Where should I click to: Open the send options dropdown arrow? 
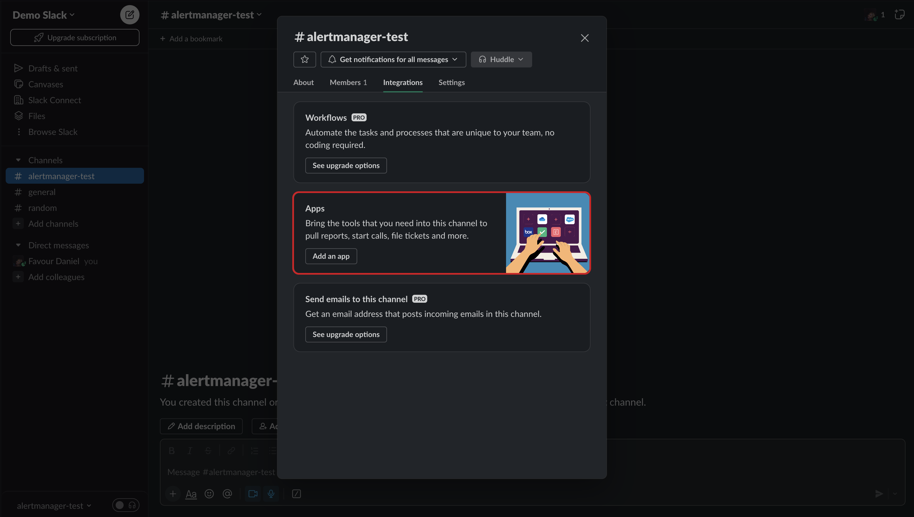[x=895, y=494]
